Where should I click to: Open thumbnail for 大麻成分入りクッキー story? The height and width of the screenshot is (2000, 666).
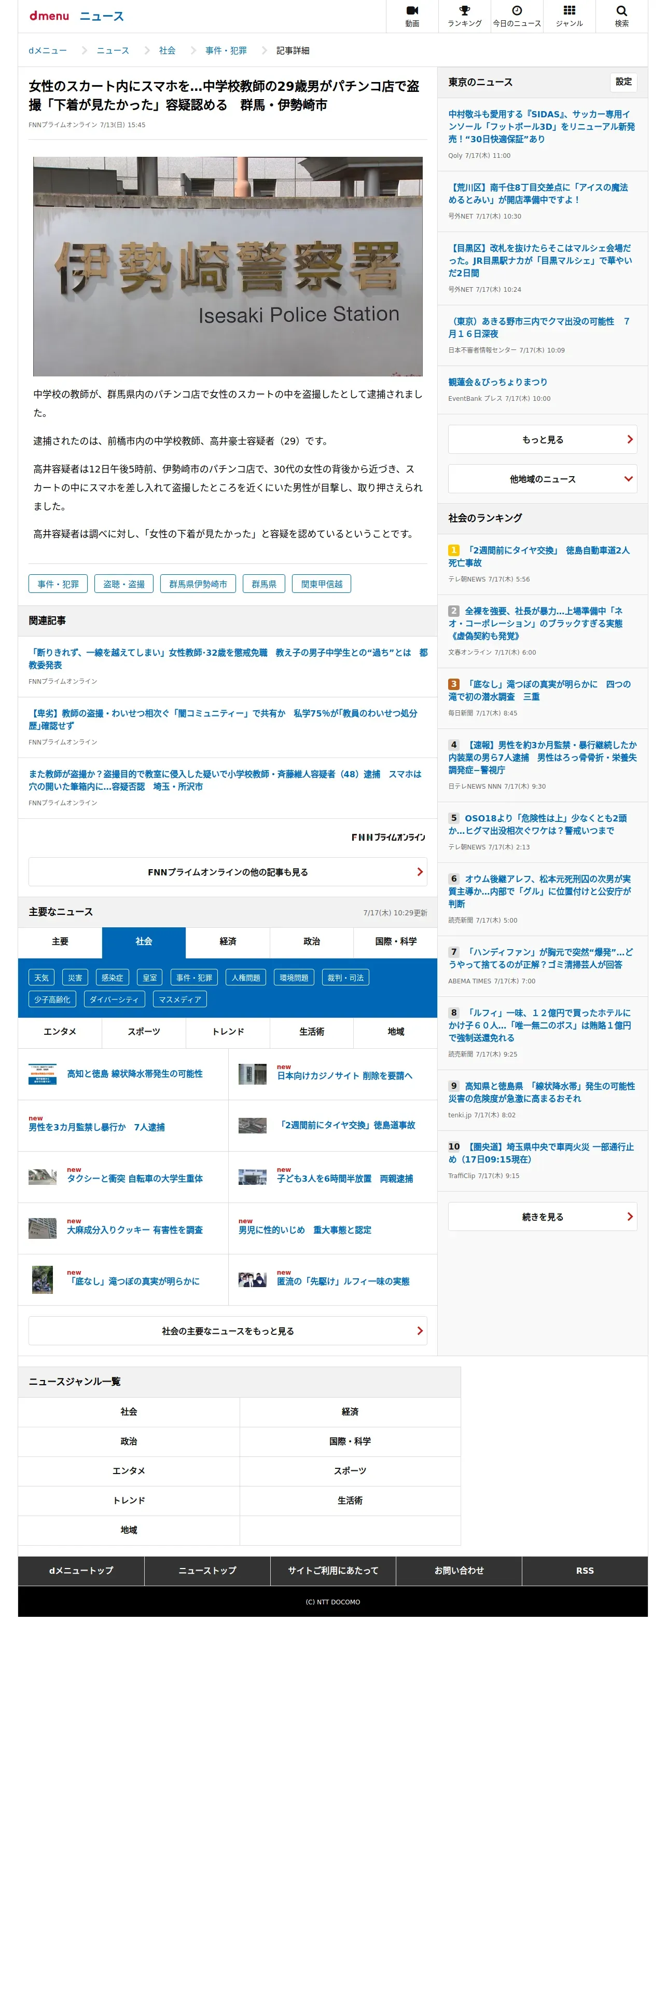click(x=43, y=1228)
